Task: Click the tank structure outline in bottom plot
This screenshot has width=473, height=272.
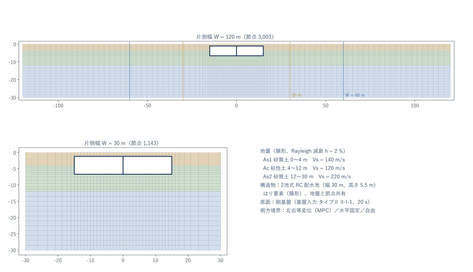Action: (x=123, y=165)
